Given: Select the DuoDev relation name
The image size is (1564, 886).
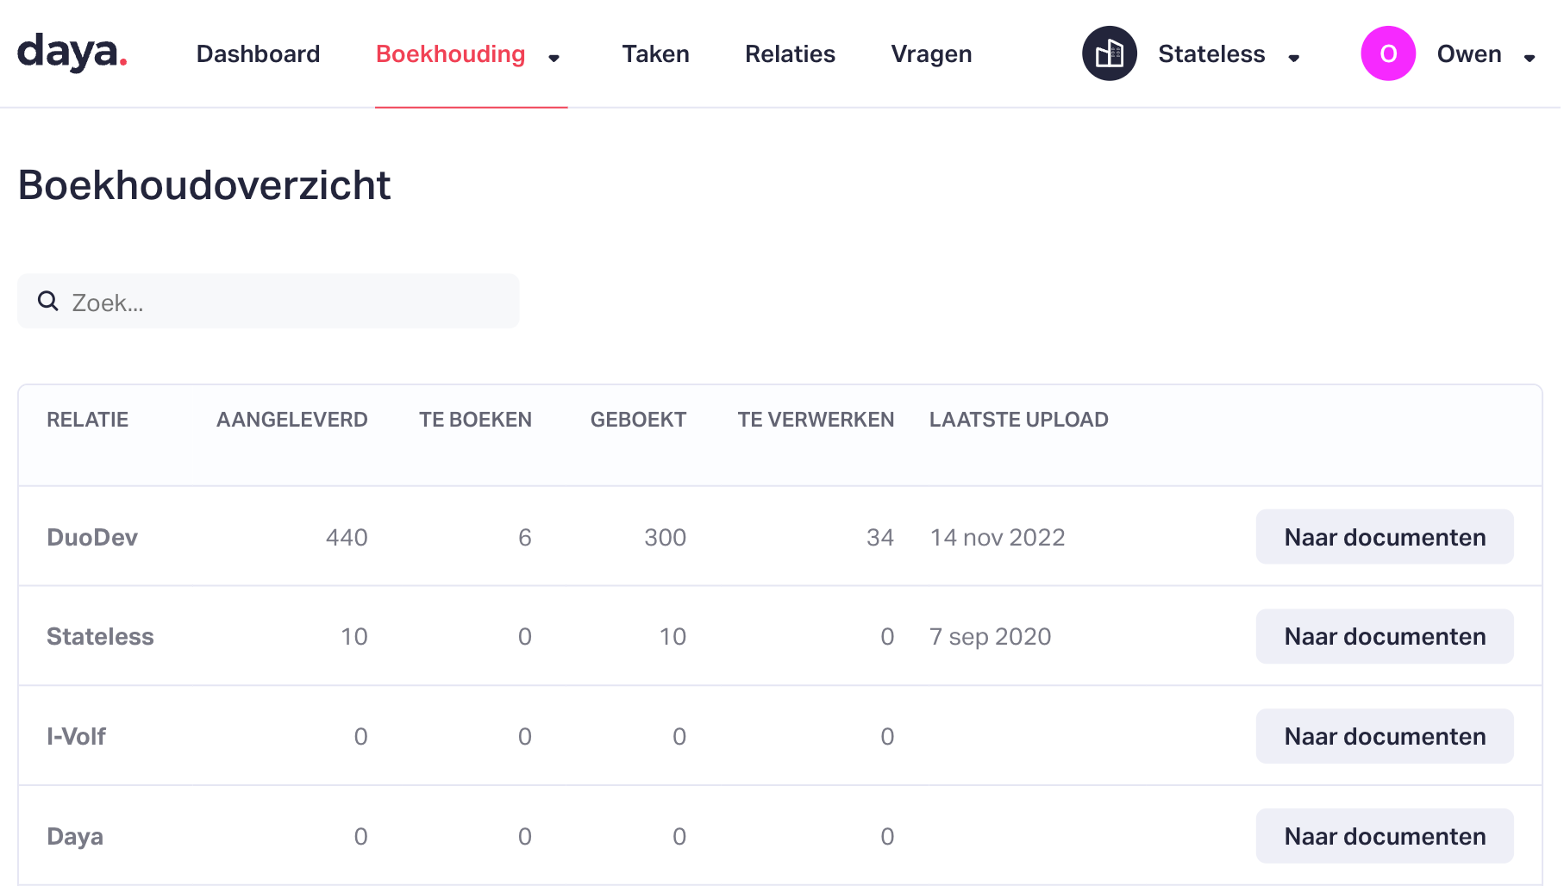Looking at the screenshot, I should 92,537.
